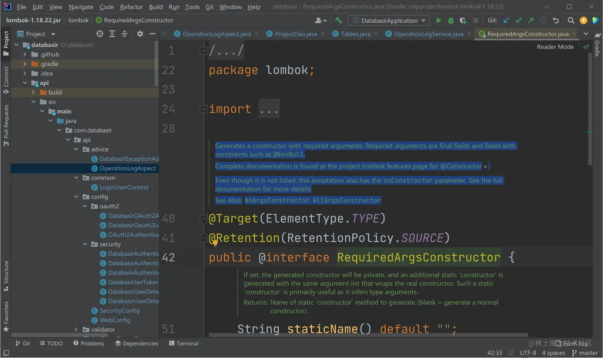Toggle tool window bars icon in status bar

pyautogui.click(x=6, y=353)
